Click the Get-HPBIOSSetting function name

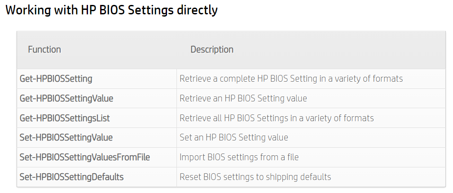tap(56, 79)
